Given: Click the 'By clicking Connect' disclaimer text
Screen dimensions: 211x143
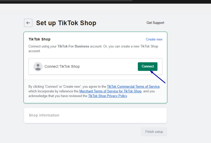Looking at the screenshot, I should [x=94, y=91].
